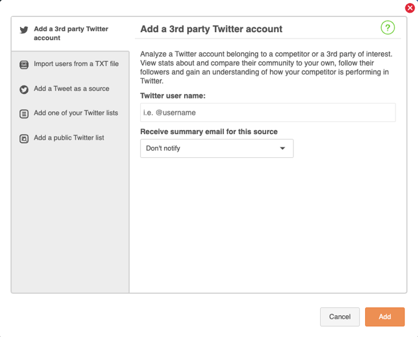Click the TXT file icon in sidebar
Image resolution: width=418 pixels, height=337 pixels.
[x=24, y=64]
